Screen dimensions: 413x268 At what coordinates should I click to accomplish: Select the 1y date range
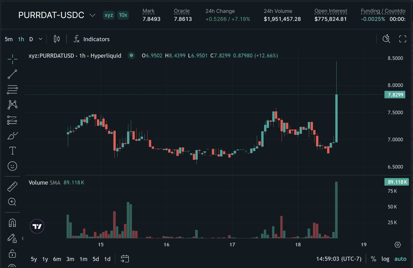tap(45, 259)
